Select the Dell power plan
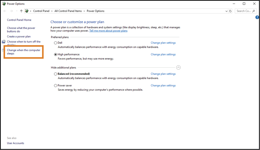 55,43
